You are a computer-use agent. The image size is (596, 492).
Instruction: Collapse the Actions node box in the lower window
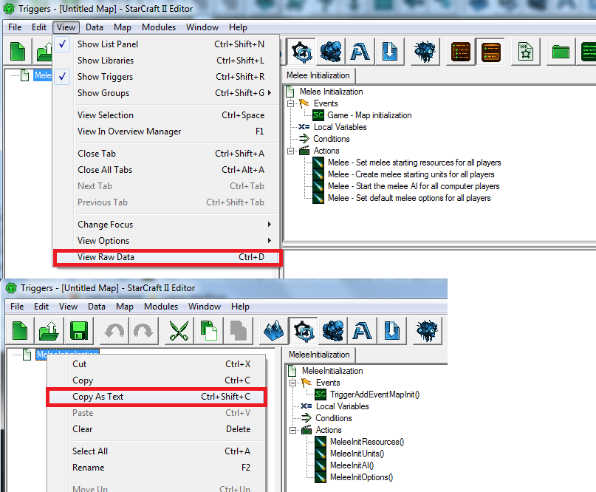(x=293, y=430)
